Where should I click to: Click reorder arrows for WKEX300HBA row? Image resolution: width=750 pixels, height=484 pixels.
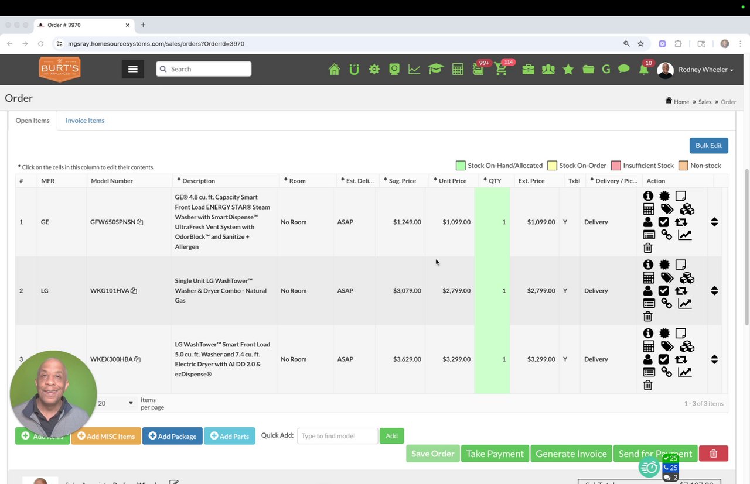(x=714, y=359)
